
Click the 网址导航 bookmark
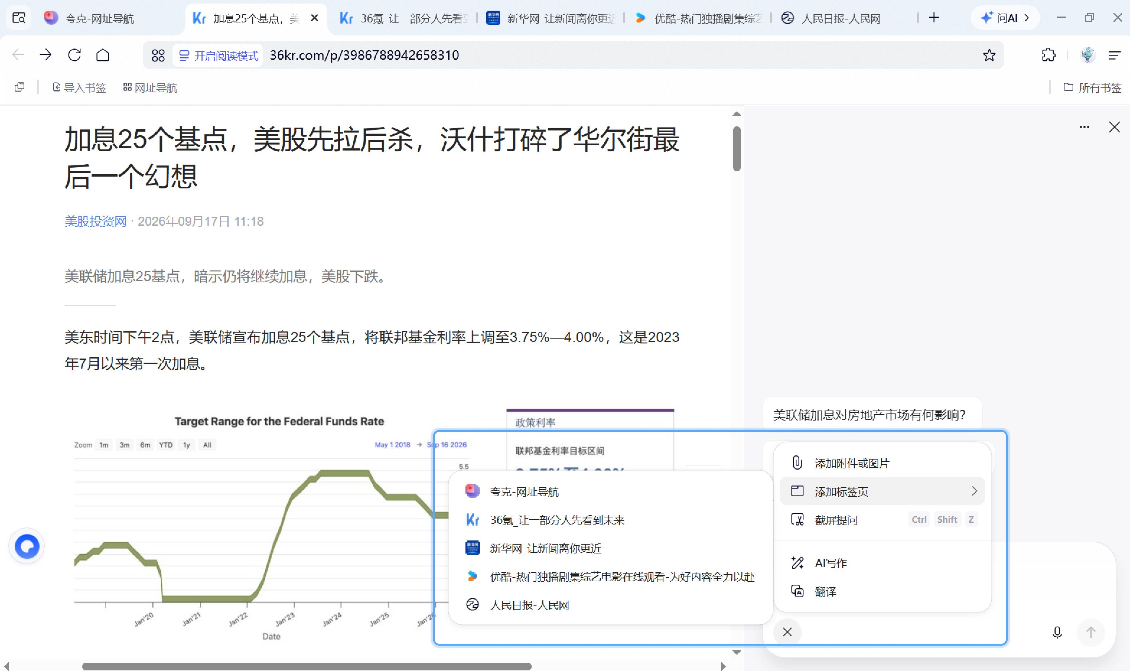tap(150, 87)
